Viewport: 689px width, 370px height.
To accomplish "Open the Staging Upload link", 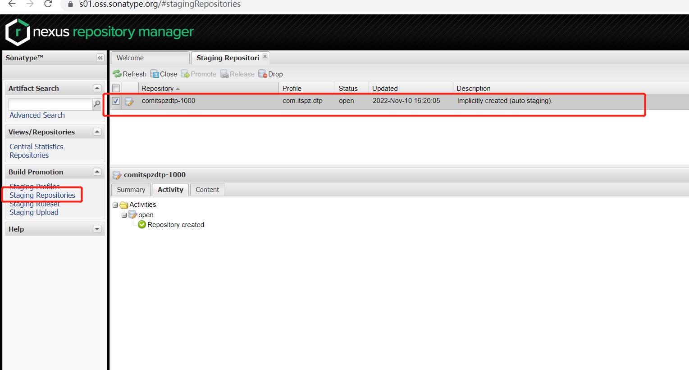I will (x=34, y=213).
